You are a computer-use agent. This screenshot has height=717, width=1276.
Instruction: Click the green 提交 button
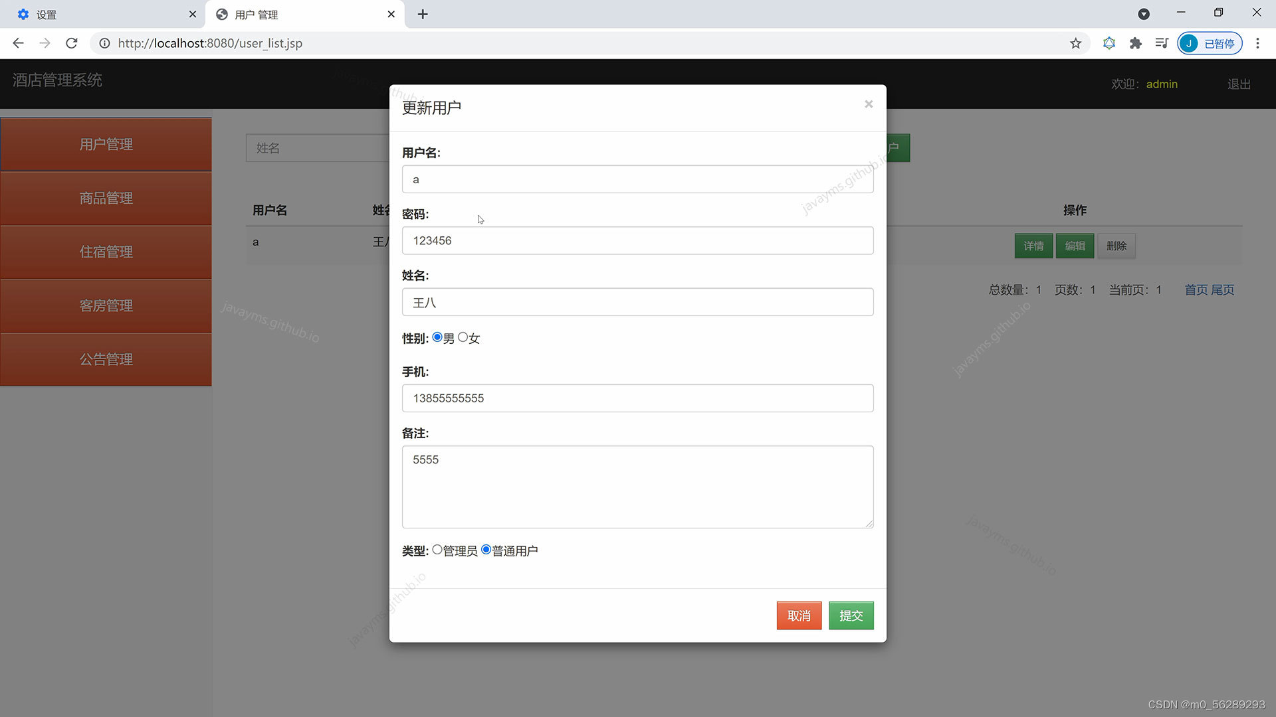tap(851, 615)
